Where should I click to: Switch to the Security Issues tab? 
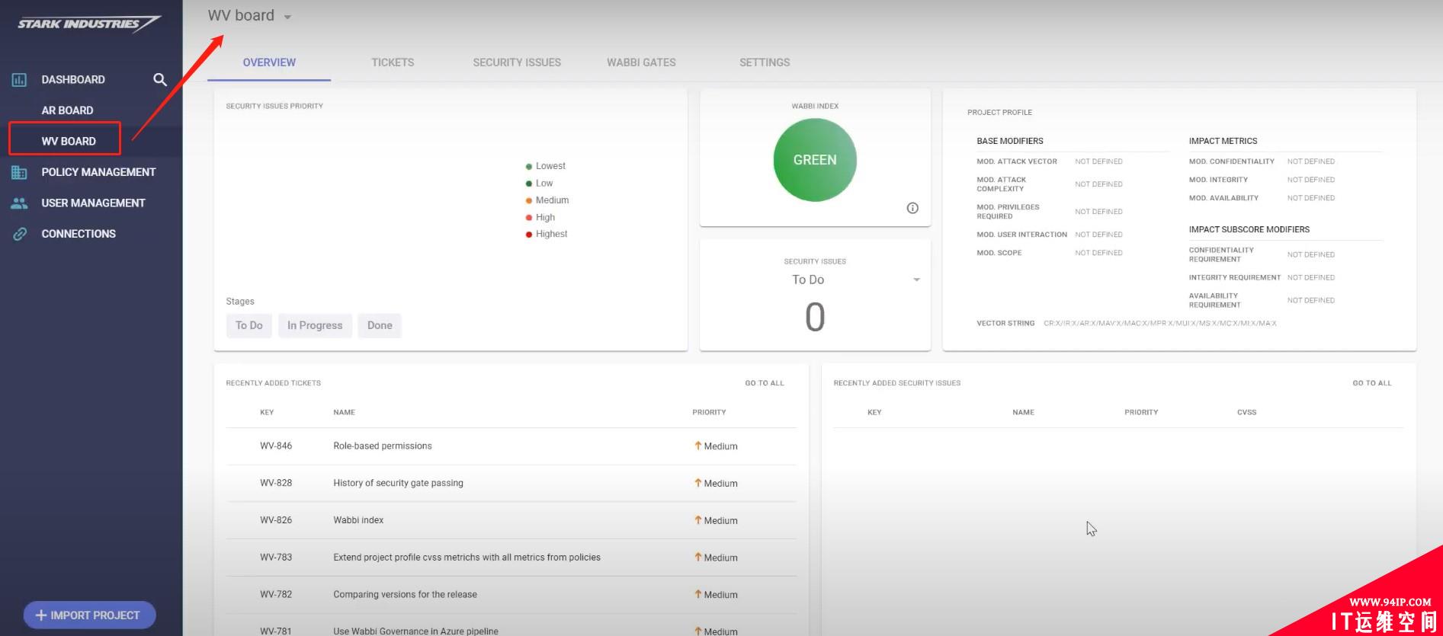coord(517,62)
